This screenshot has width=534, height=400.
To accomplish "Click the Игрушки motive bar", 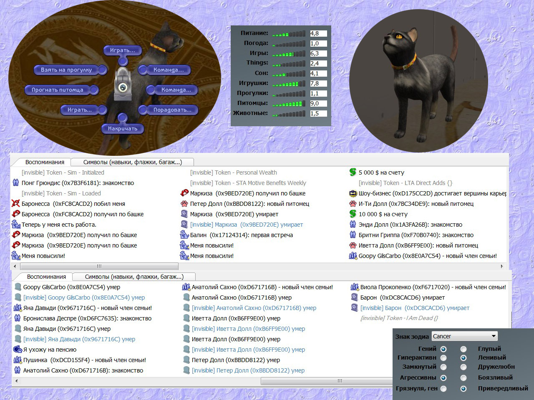I will pyautogui.click(x=289, y=83).
